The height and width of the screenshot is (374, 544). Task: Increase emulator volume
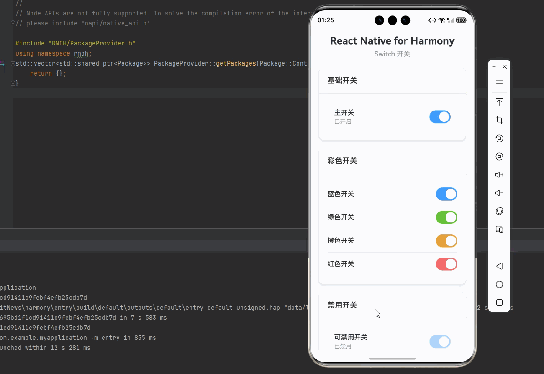pos(499,175)
